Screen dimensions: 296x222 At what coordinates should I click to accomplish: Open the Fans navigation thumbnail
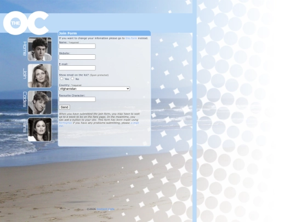pyautogui.click(x=39, y=129)
